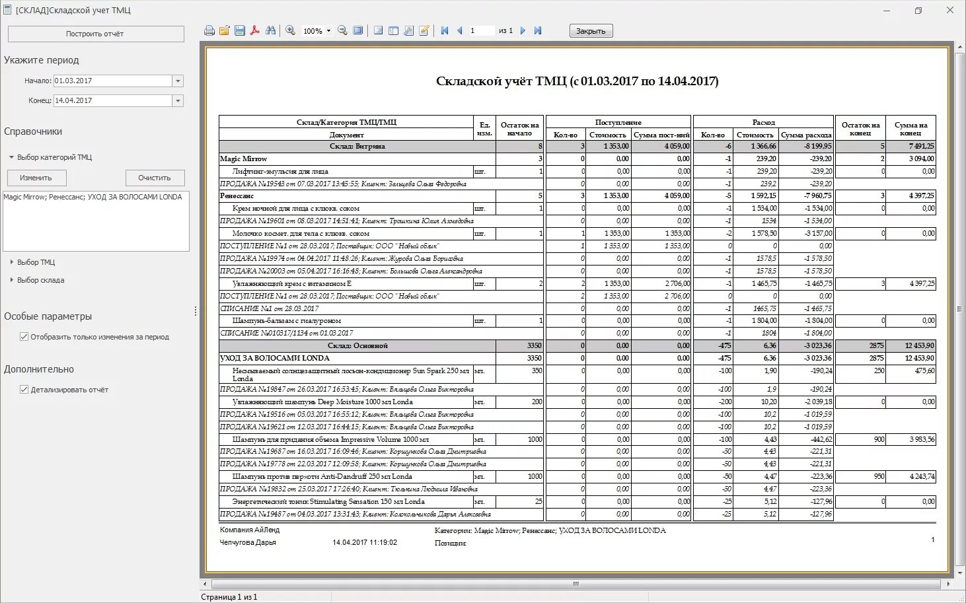The height and width of the screenshot is (603, 966).
Task: Toggle Детализировать отчёт checkbox
Action: click(24, 390)
